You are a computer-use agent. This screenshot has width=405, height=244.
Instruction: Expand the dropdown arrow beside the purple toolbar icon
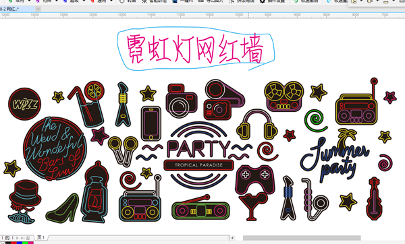point(57,1)
